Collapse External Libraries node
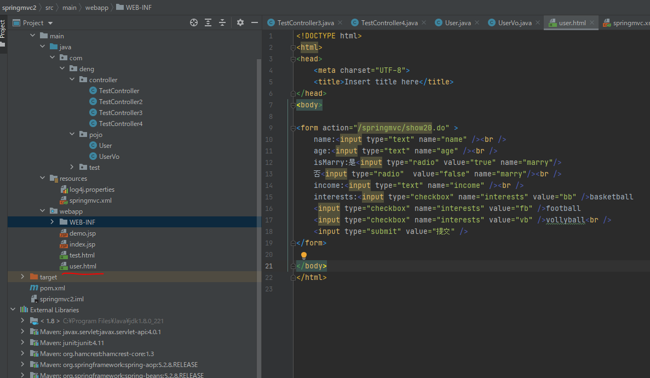 point(13,310)
